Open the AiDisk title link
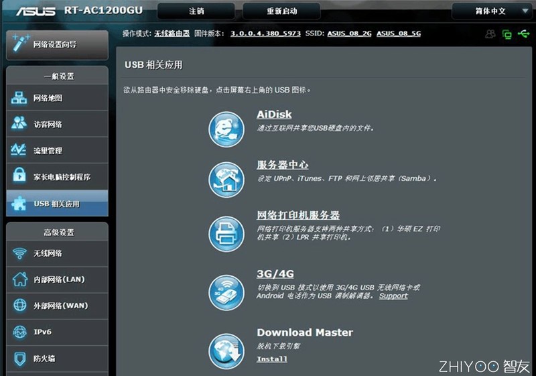 [274, 114]
